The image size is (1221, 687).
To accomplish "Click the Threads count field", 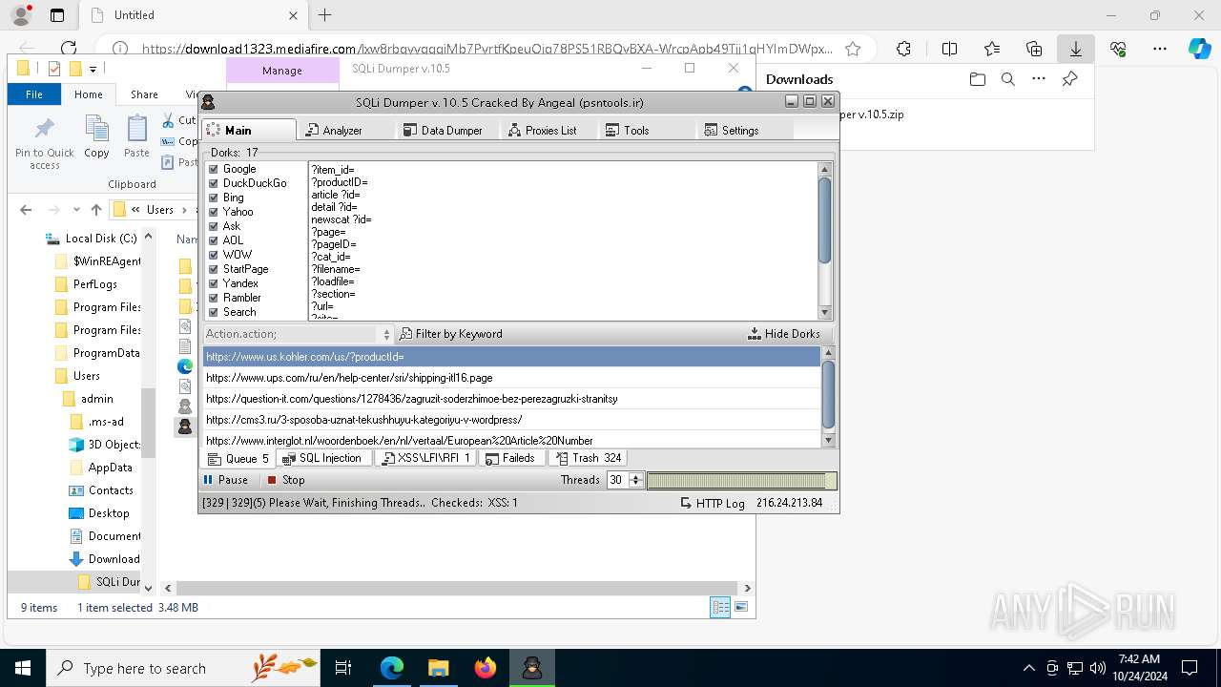I will (617, 480).
